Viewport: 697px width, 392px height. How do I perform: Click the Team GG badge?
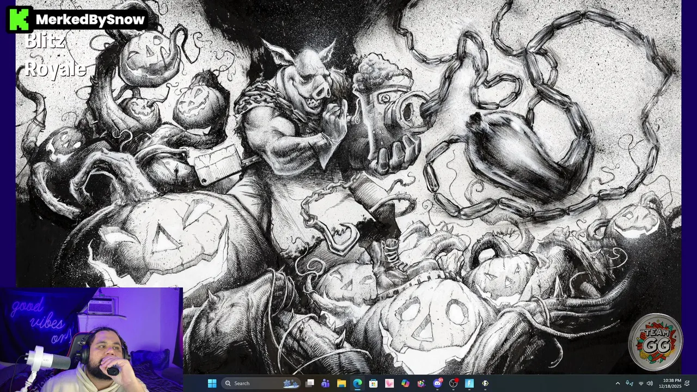[655, 341]
